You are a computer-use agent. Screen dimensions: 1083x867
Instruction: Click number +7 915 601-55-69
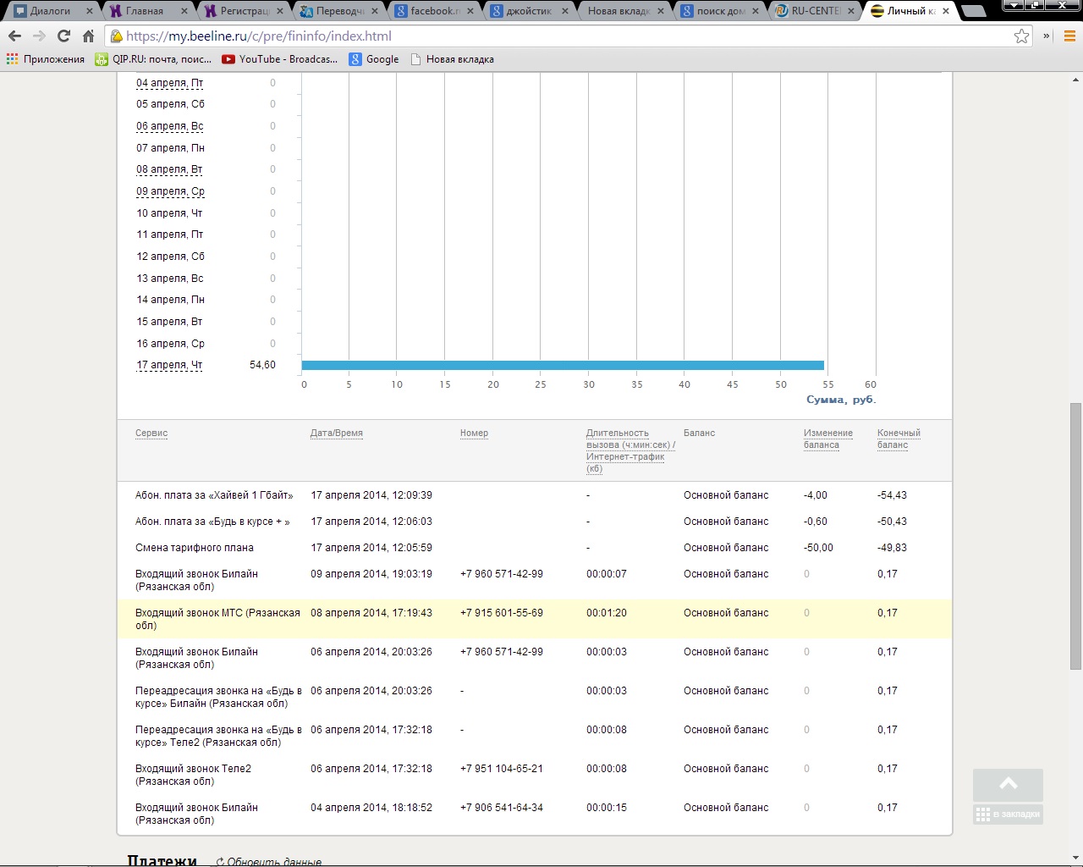tap(502, 613)
